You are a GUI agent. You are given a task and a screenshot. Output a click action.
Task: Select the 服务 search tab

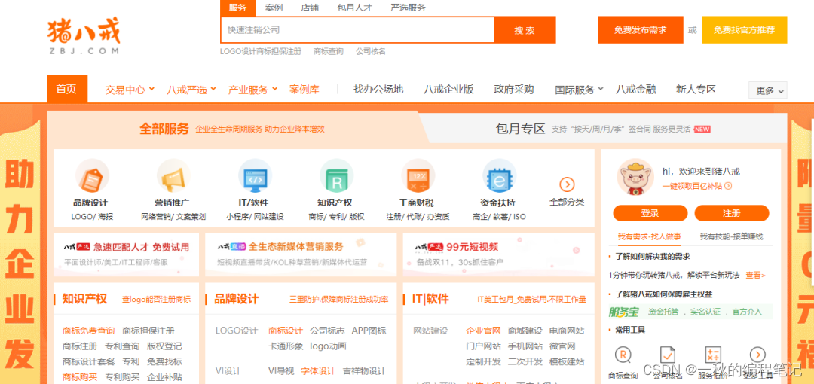coord(237,8)
